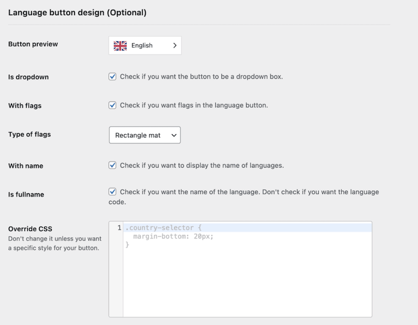Click the '.country-selector {' code line
This screenshot has width=418, height=325.
pyautogui.click(x=164, y=228)
